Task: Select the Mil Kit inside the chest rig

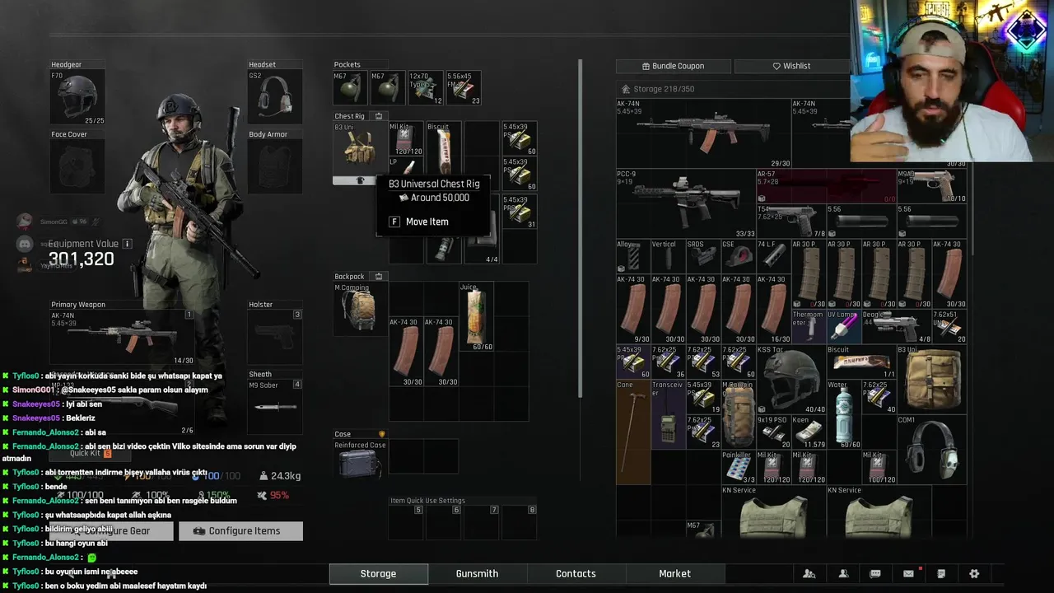Action: [x=406, y=139]
